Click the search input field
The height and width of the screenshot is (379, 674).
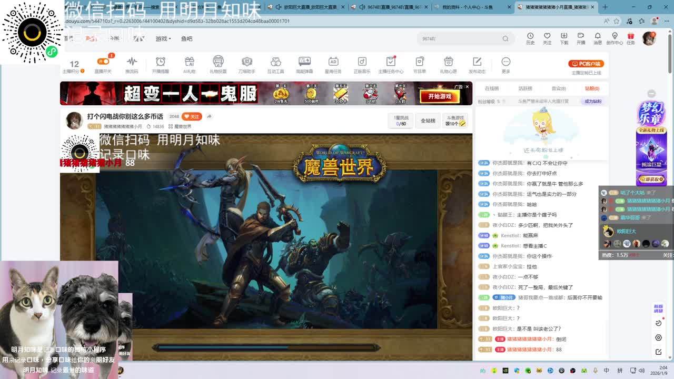click(458, 38)
